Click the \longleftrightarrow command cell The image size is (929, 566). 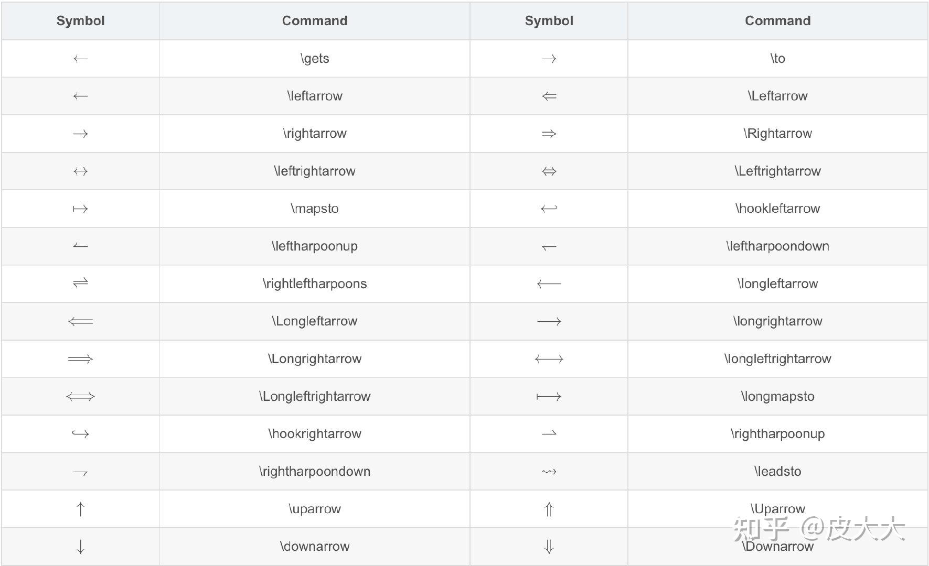click(777, 358)
